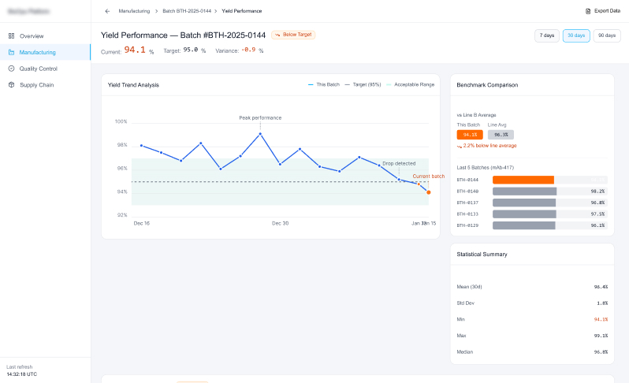Image resolution: width=629 pixels, height=383 pixels.
Task: Switch to the 30 days range
Action: (x=576, y=35)
